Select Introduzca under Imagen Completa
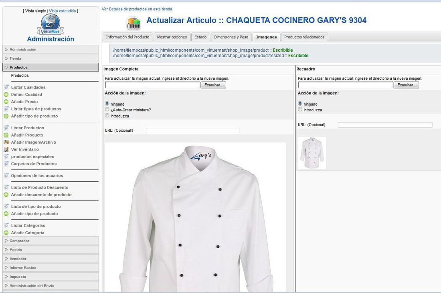The height and width of the screenshot is (293, 441). click(107, 115)
